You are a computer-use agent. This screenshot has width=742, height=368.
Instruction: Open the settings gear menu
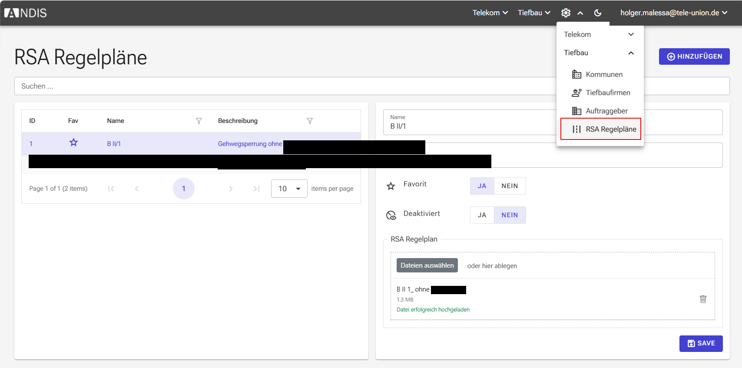pos(566,13)
